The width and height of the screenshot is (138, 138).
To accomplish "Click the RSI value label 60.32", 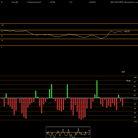I will (x=127, y=31).
